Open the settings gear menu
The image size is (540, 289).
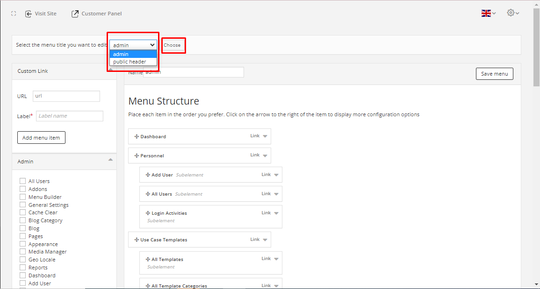coord(513,13)
